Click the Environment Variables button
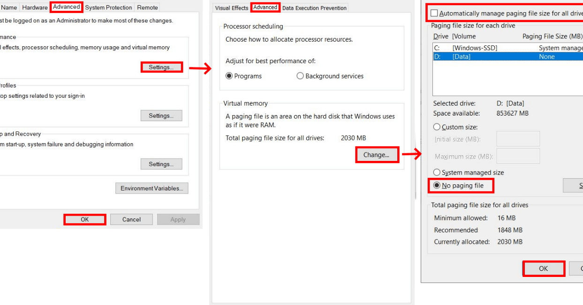Viewport: 583px width, 305px height. click(151, 189)
